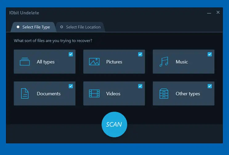Click the "Other types" label text

(188, 94)
